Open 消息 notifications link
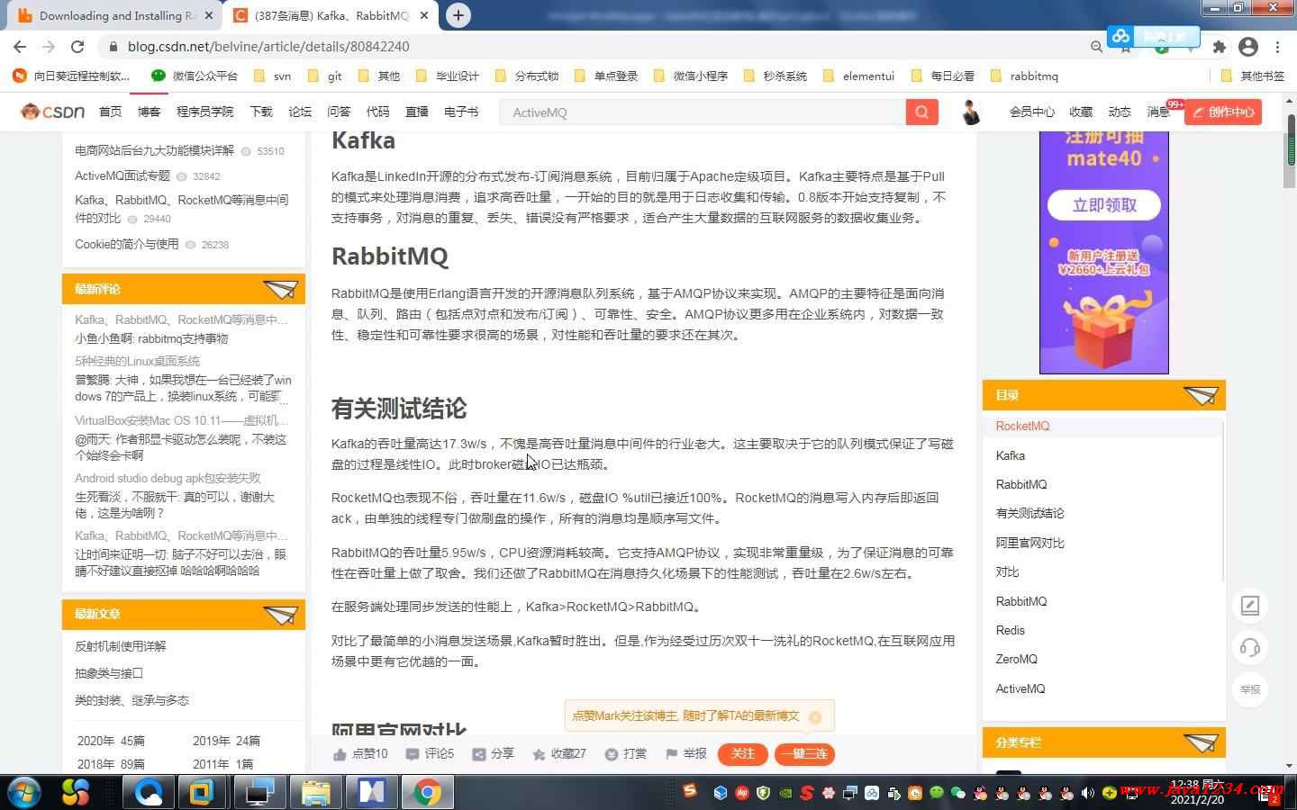The image size is (1297, 810). pyautogui.click(x=1157, y=112)
